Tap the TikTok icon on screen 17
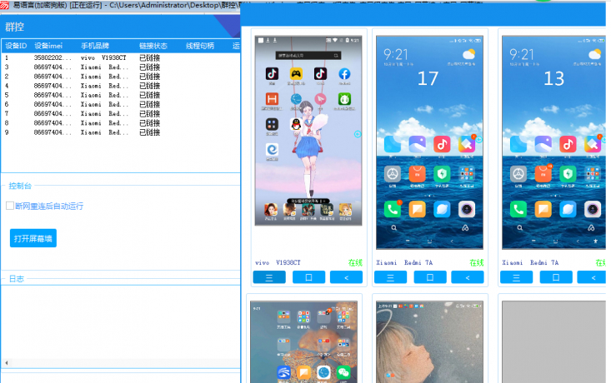The width and height of the screenshot is (611, 383). click(442, 144)
